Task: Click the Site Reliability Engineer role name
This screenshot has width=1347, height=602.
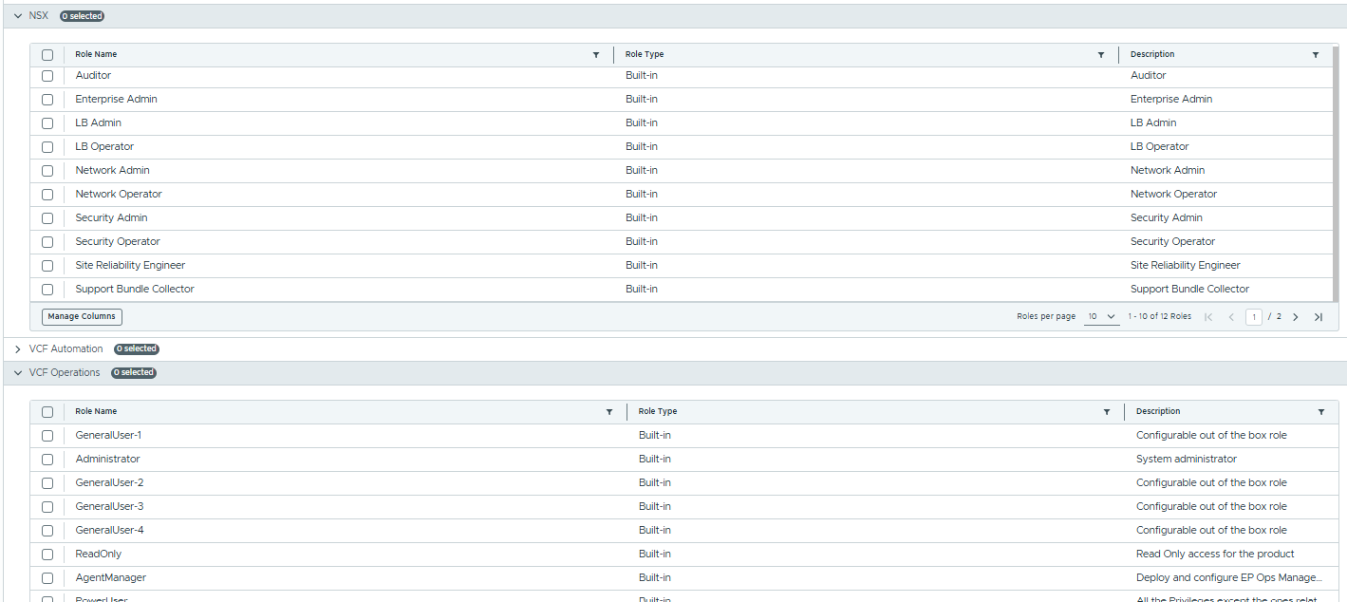Action: (x=130, y=266)
